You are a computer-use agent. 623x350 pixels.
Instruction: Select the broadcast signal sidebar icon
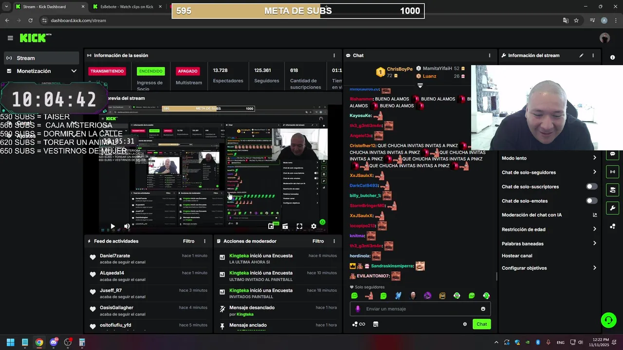coord(612,172)
